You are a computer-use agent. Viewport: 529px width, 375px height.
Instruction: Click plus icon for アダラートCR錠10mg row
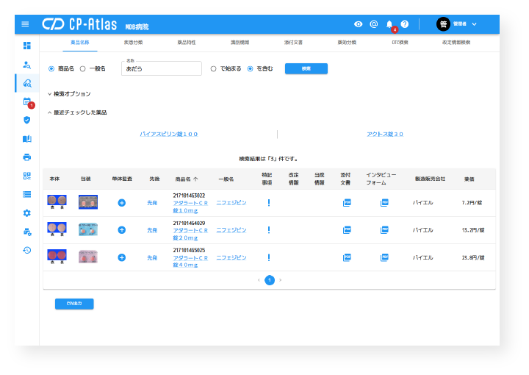click(122, 203)
